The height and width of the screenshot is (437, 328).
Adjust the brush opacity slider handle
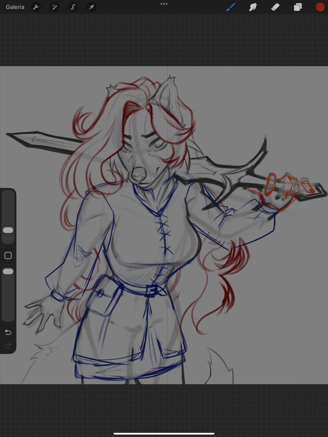click(x=8, y=271)
